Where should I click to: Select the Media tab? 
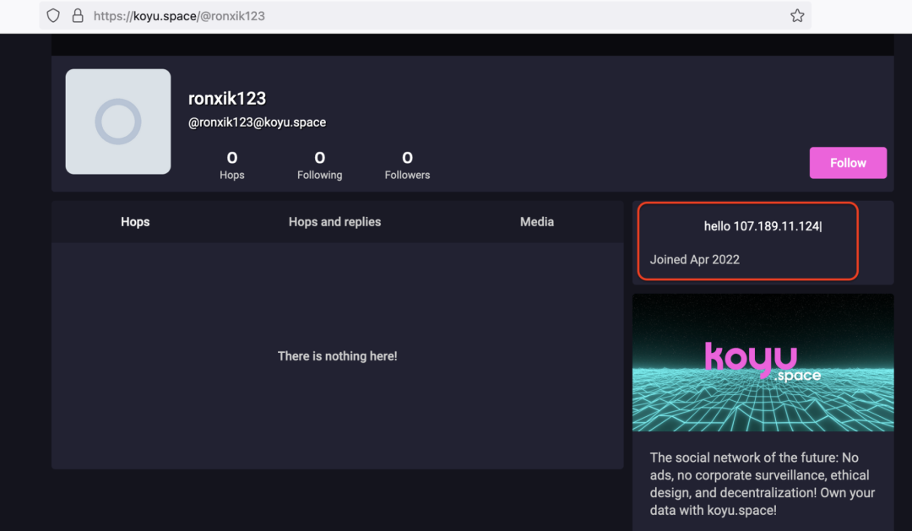click(537, 222)
